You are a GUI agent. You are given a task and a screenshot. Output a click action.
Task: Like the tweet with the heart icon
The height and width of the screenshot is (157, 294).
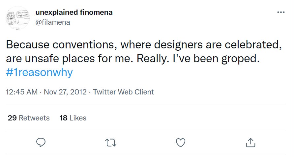(x=180, y=142)
